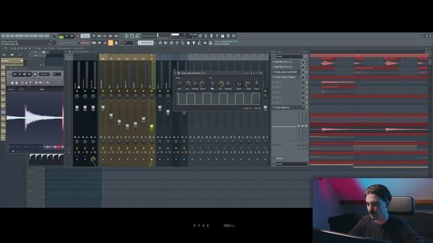The width and height of the screenshot is (433, 243).
Task: Click the Master mixer track volume fader
Action: click(76, 108)
